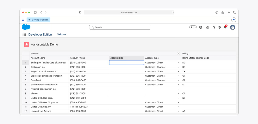Click the billing state code NC

pos(184,63)
